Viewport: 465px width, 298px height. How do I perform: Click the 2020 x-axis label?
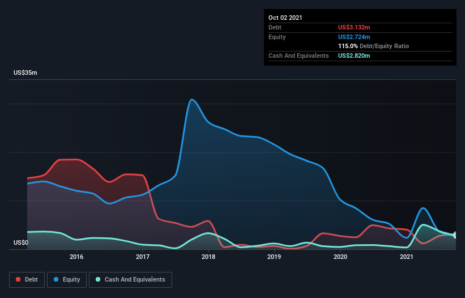click(x=340, y=257)
